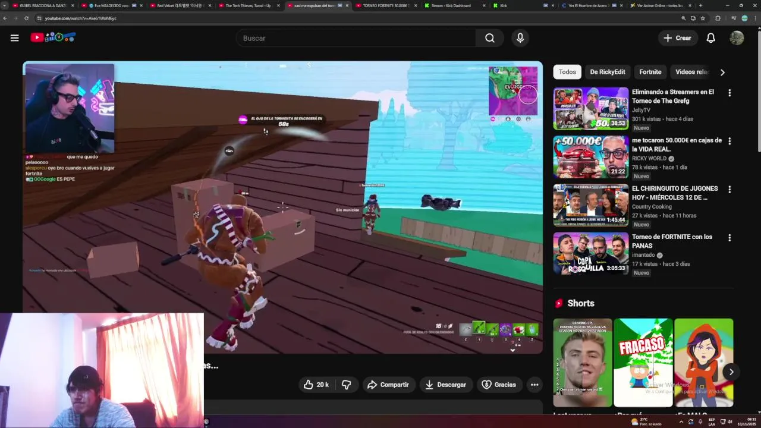
Task: Open the FRACASO Short thumbnail
Action: click(x=643, y=363)
